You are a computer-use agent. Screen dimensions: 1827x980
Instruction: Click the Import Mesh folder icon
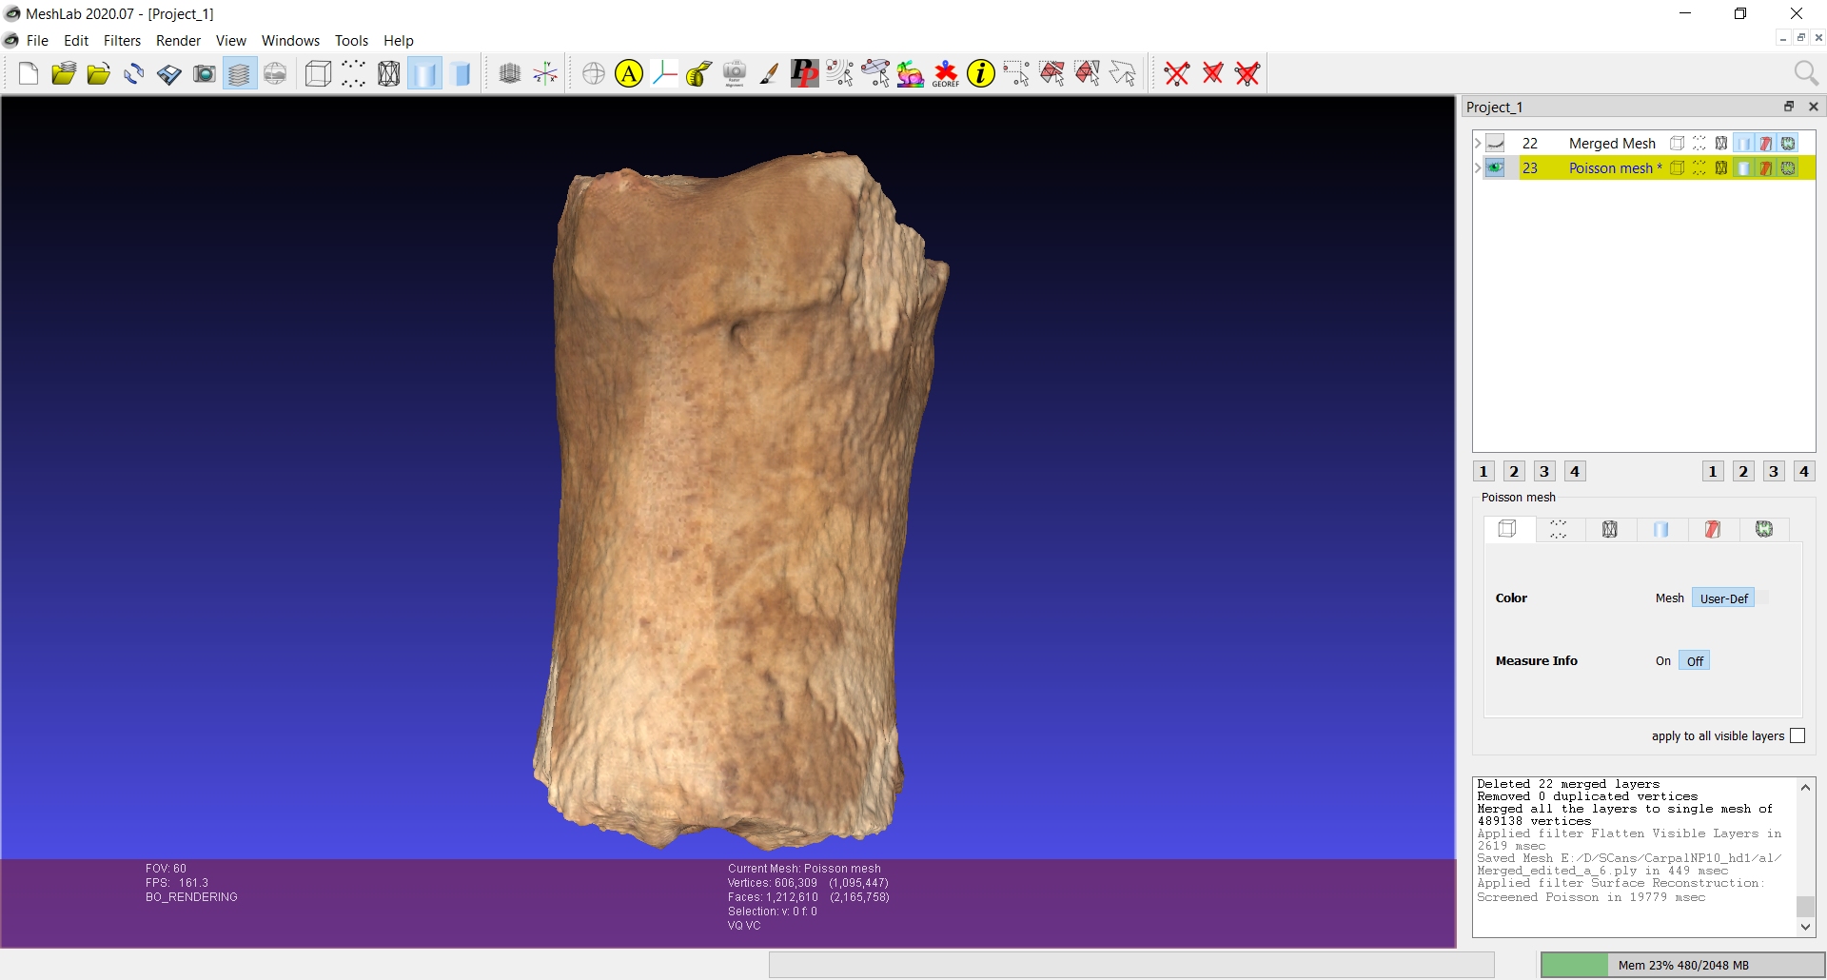pyautogui.click(x=98, y=73)
